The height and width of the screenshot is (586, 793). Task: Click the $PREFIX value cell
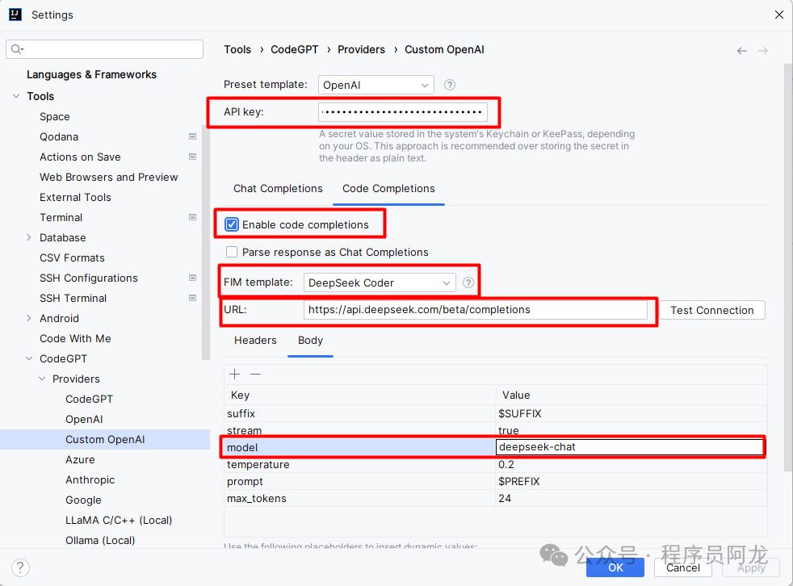[x=631, y=481]
